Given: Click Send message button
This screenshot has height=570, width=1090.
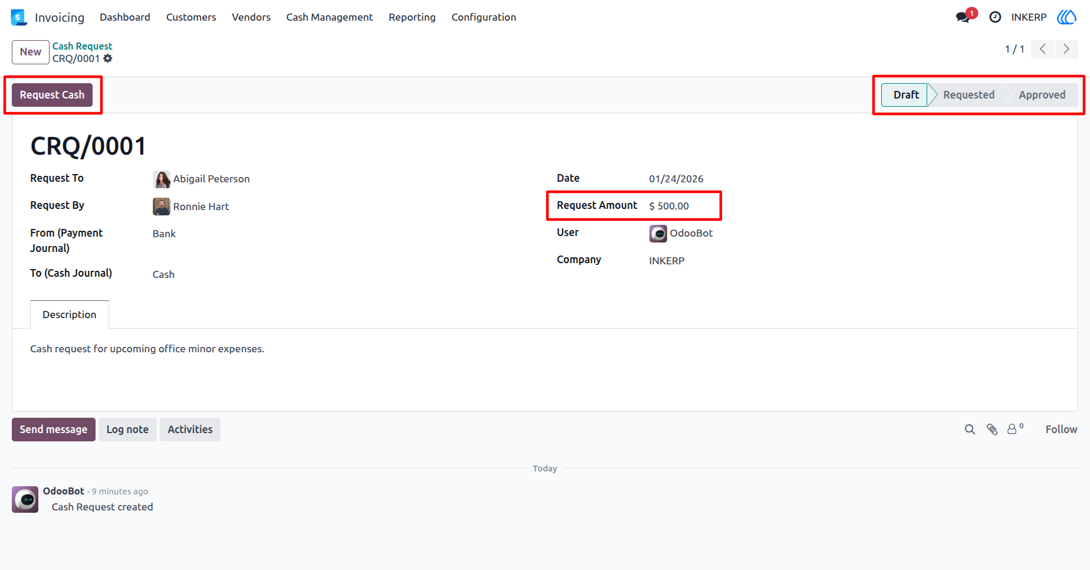Looking at the screenshot, I should [54, 430].
